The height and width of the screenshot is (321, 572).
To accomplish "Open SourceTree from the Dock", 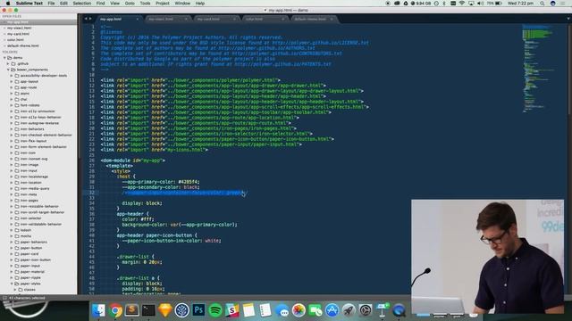I will click(x=181, y=310).
